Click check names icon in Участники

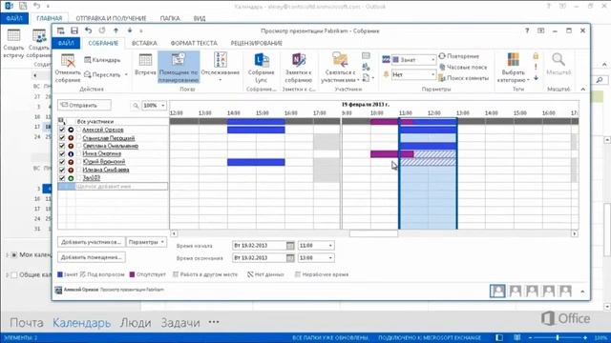tap(366, 67)
